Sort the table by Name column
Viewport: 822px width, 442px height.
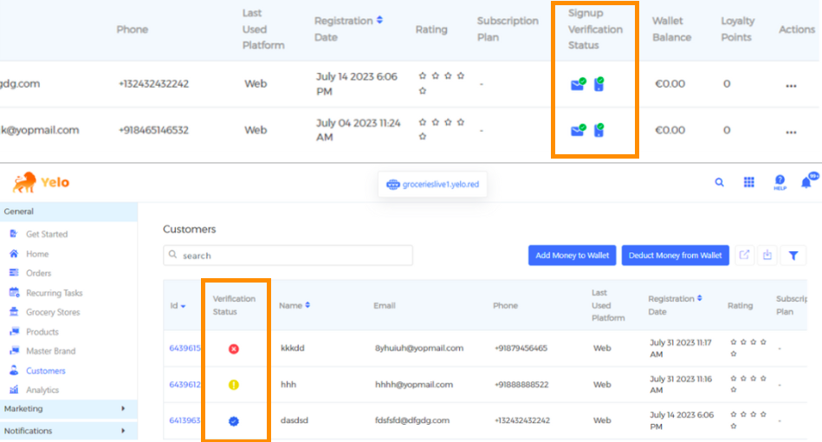click(x=294, y=306)
